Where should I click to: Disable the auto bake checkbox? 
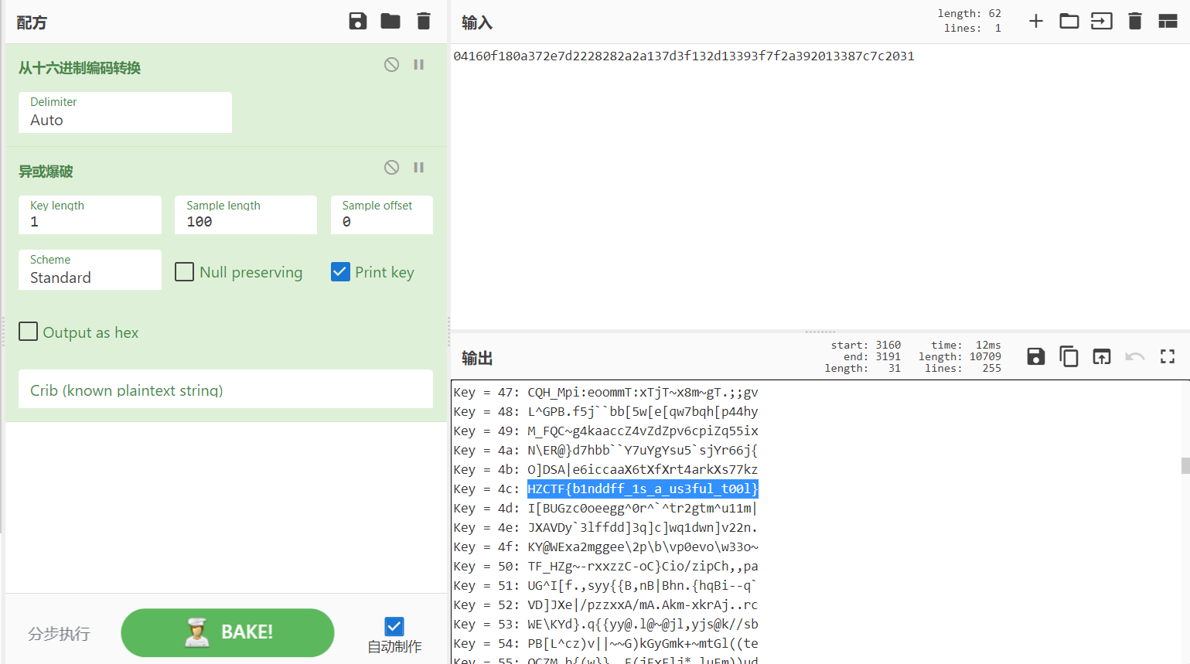coord(394,626)
